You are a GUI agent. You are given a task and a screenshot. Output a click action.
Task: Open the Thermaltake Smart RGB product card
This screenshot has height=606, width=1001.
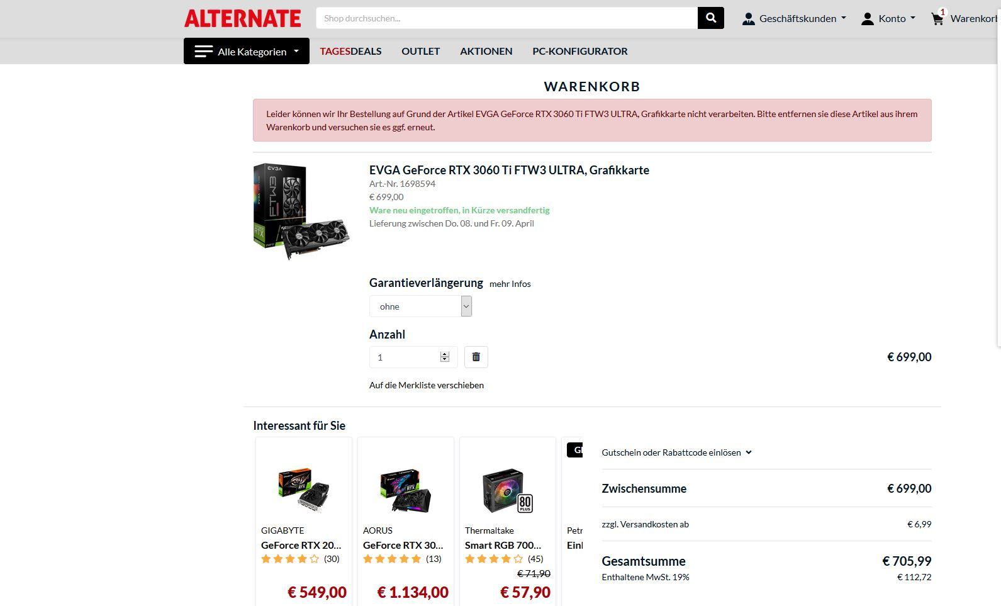pos(508,521)
